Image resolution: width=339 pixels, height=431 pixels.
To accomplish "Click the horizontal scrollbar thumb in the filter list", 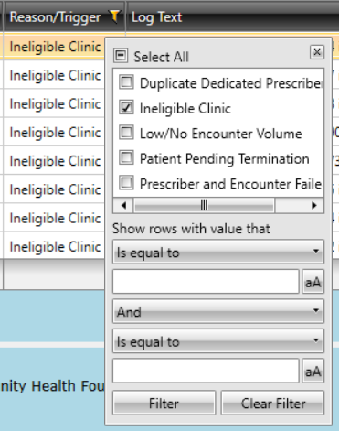I will pyautogui.click(x=204, y=205).
